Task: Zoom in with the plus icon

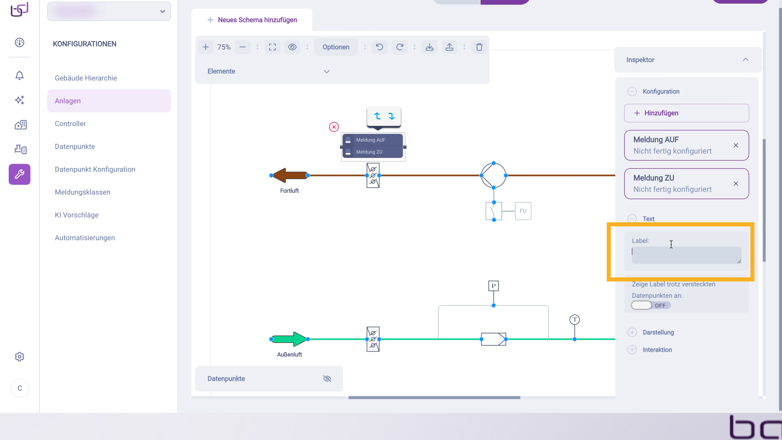Action: tap(206, 47)
